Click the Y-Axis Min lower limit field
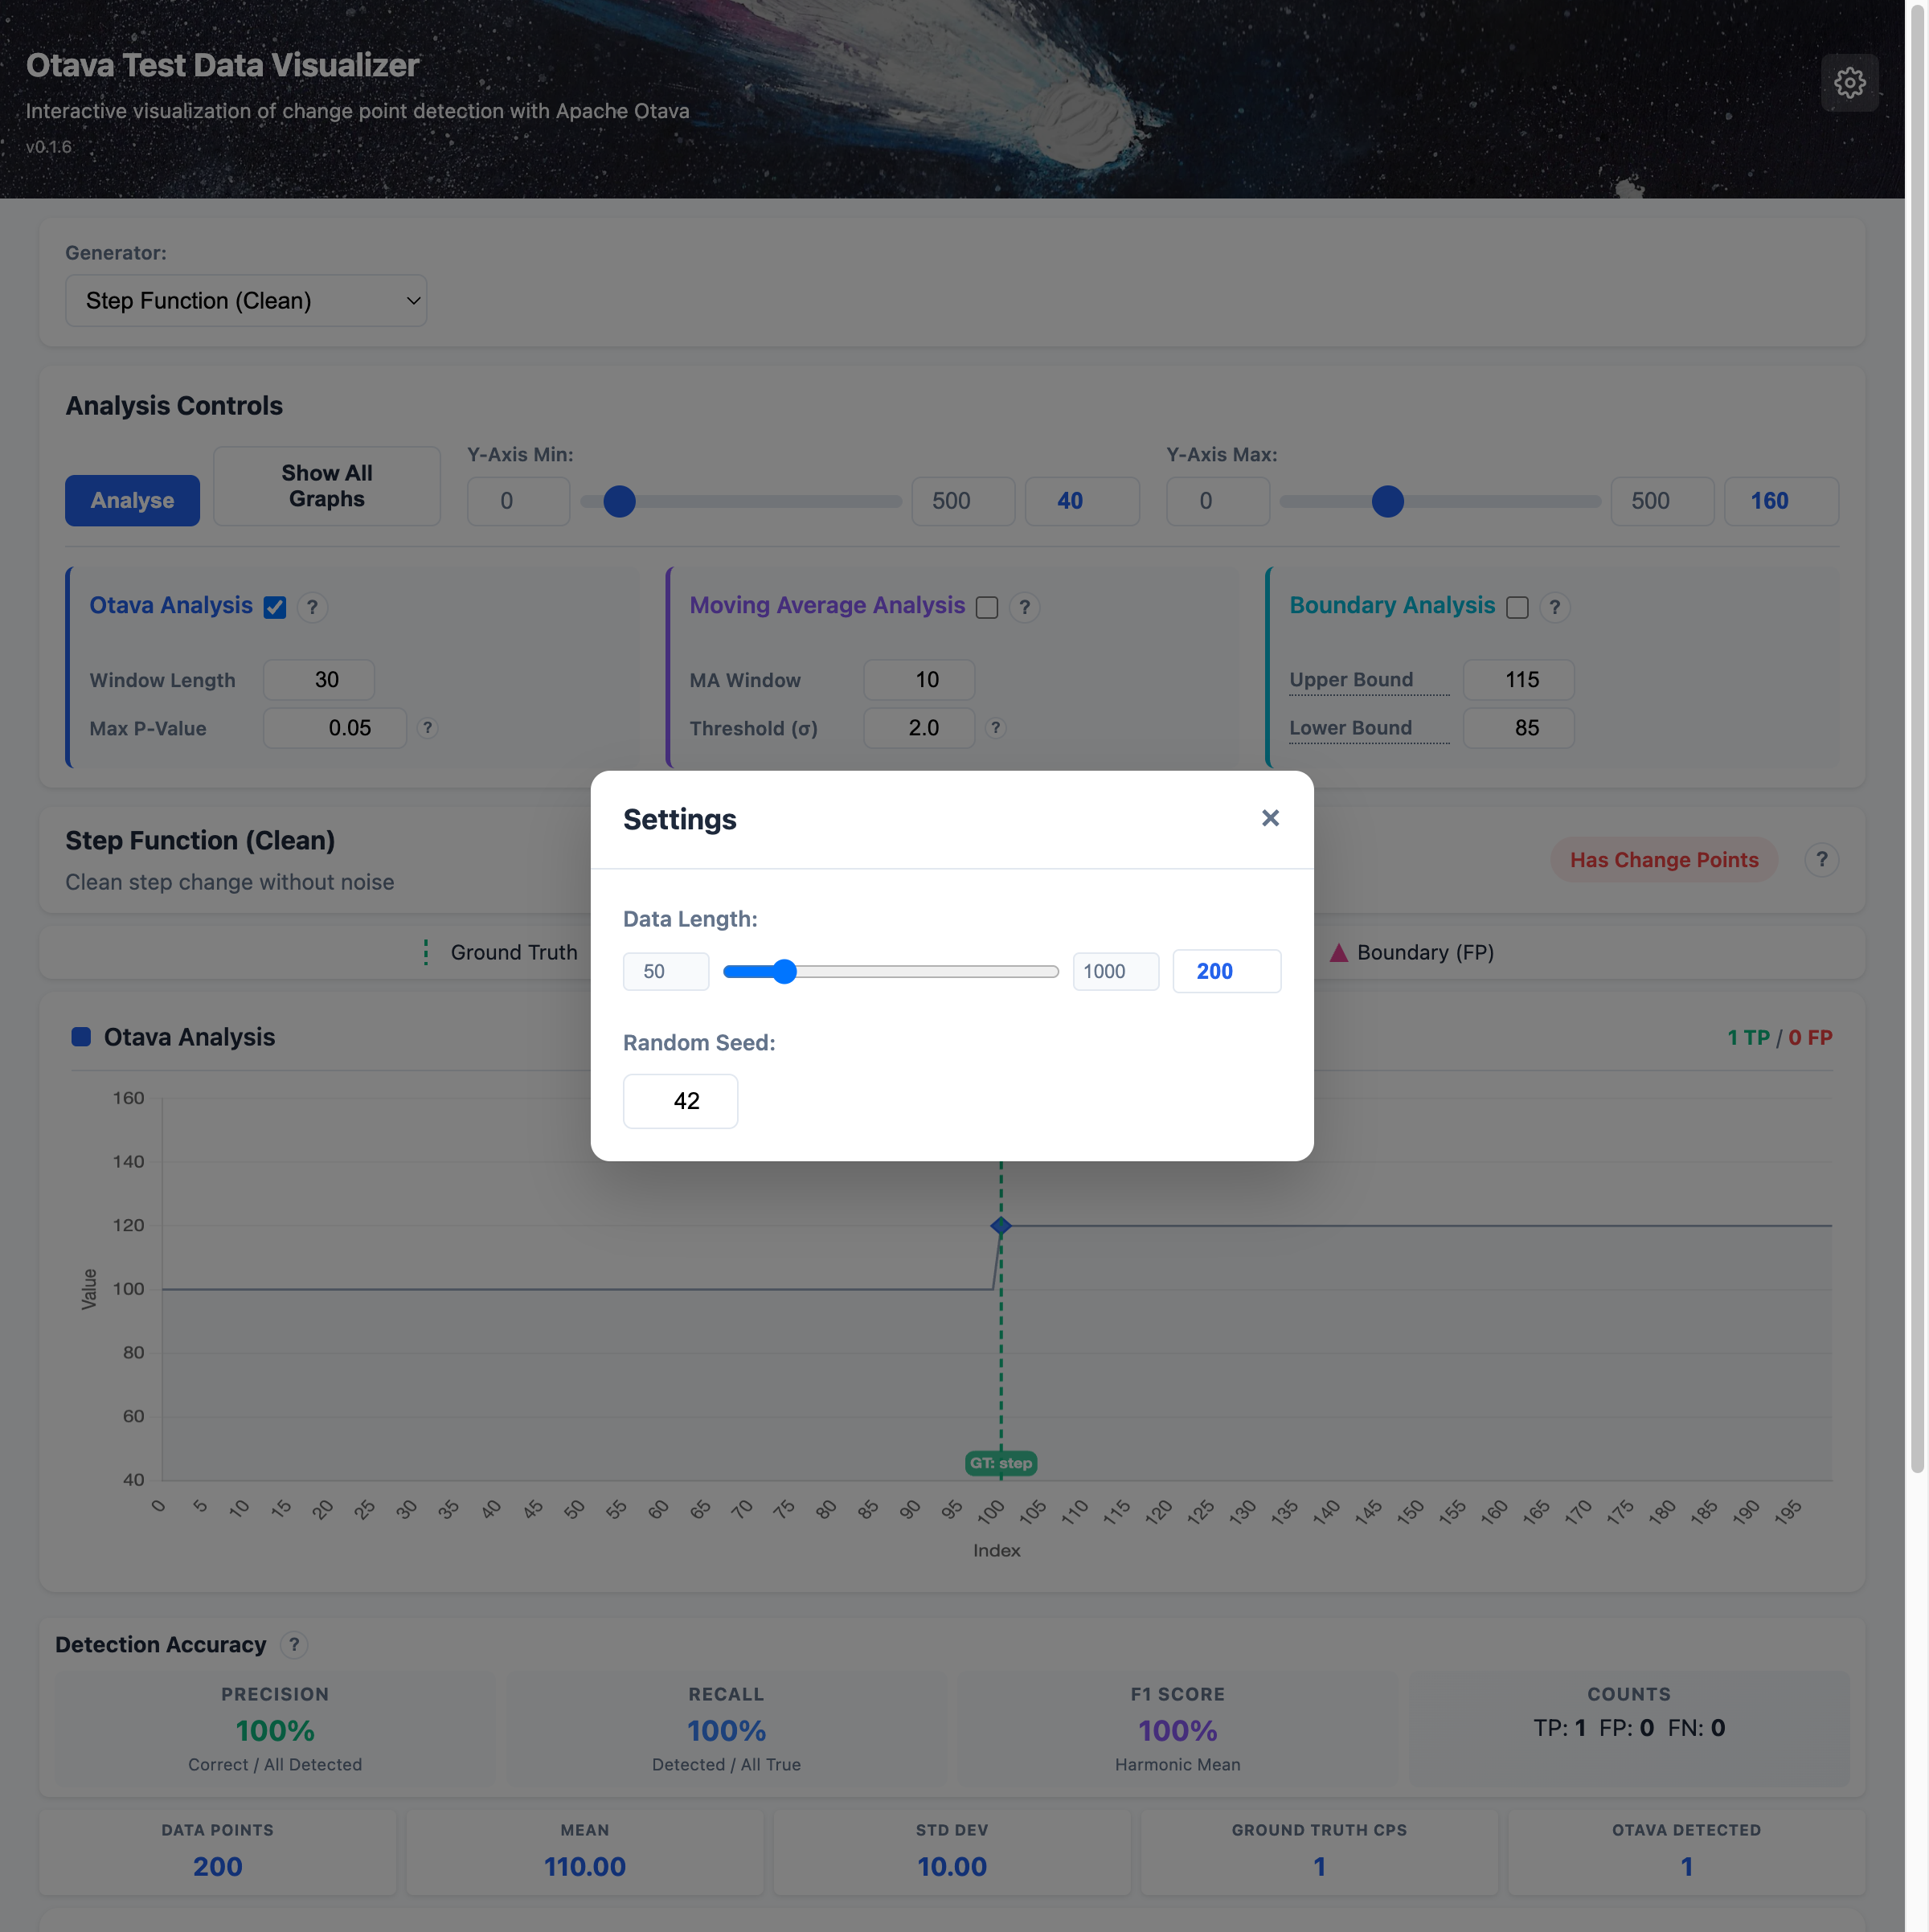Viewport: 1929px width, 1932px height. point(518,501)
